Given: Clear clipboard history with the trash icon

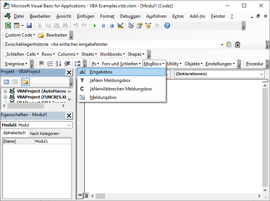Looking at the screenshot, I should point(238,45).
